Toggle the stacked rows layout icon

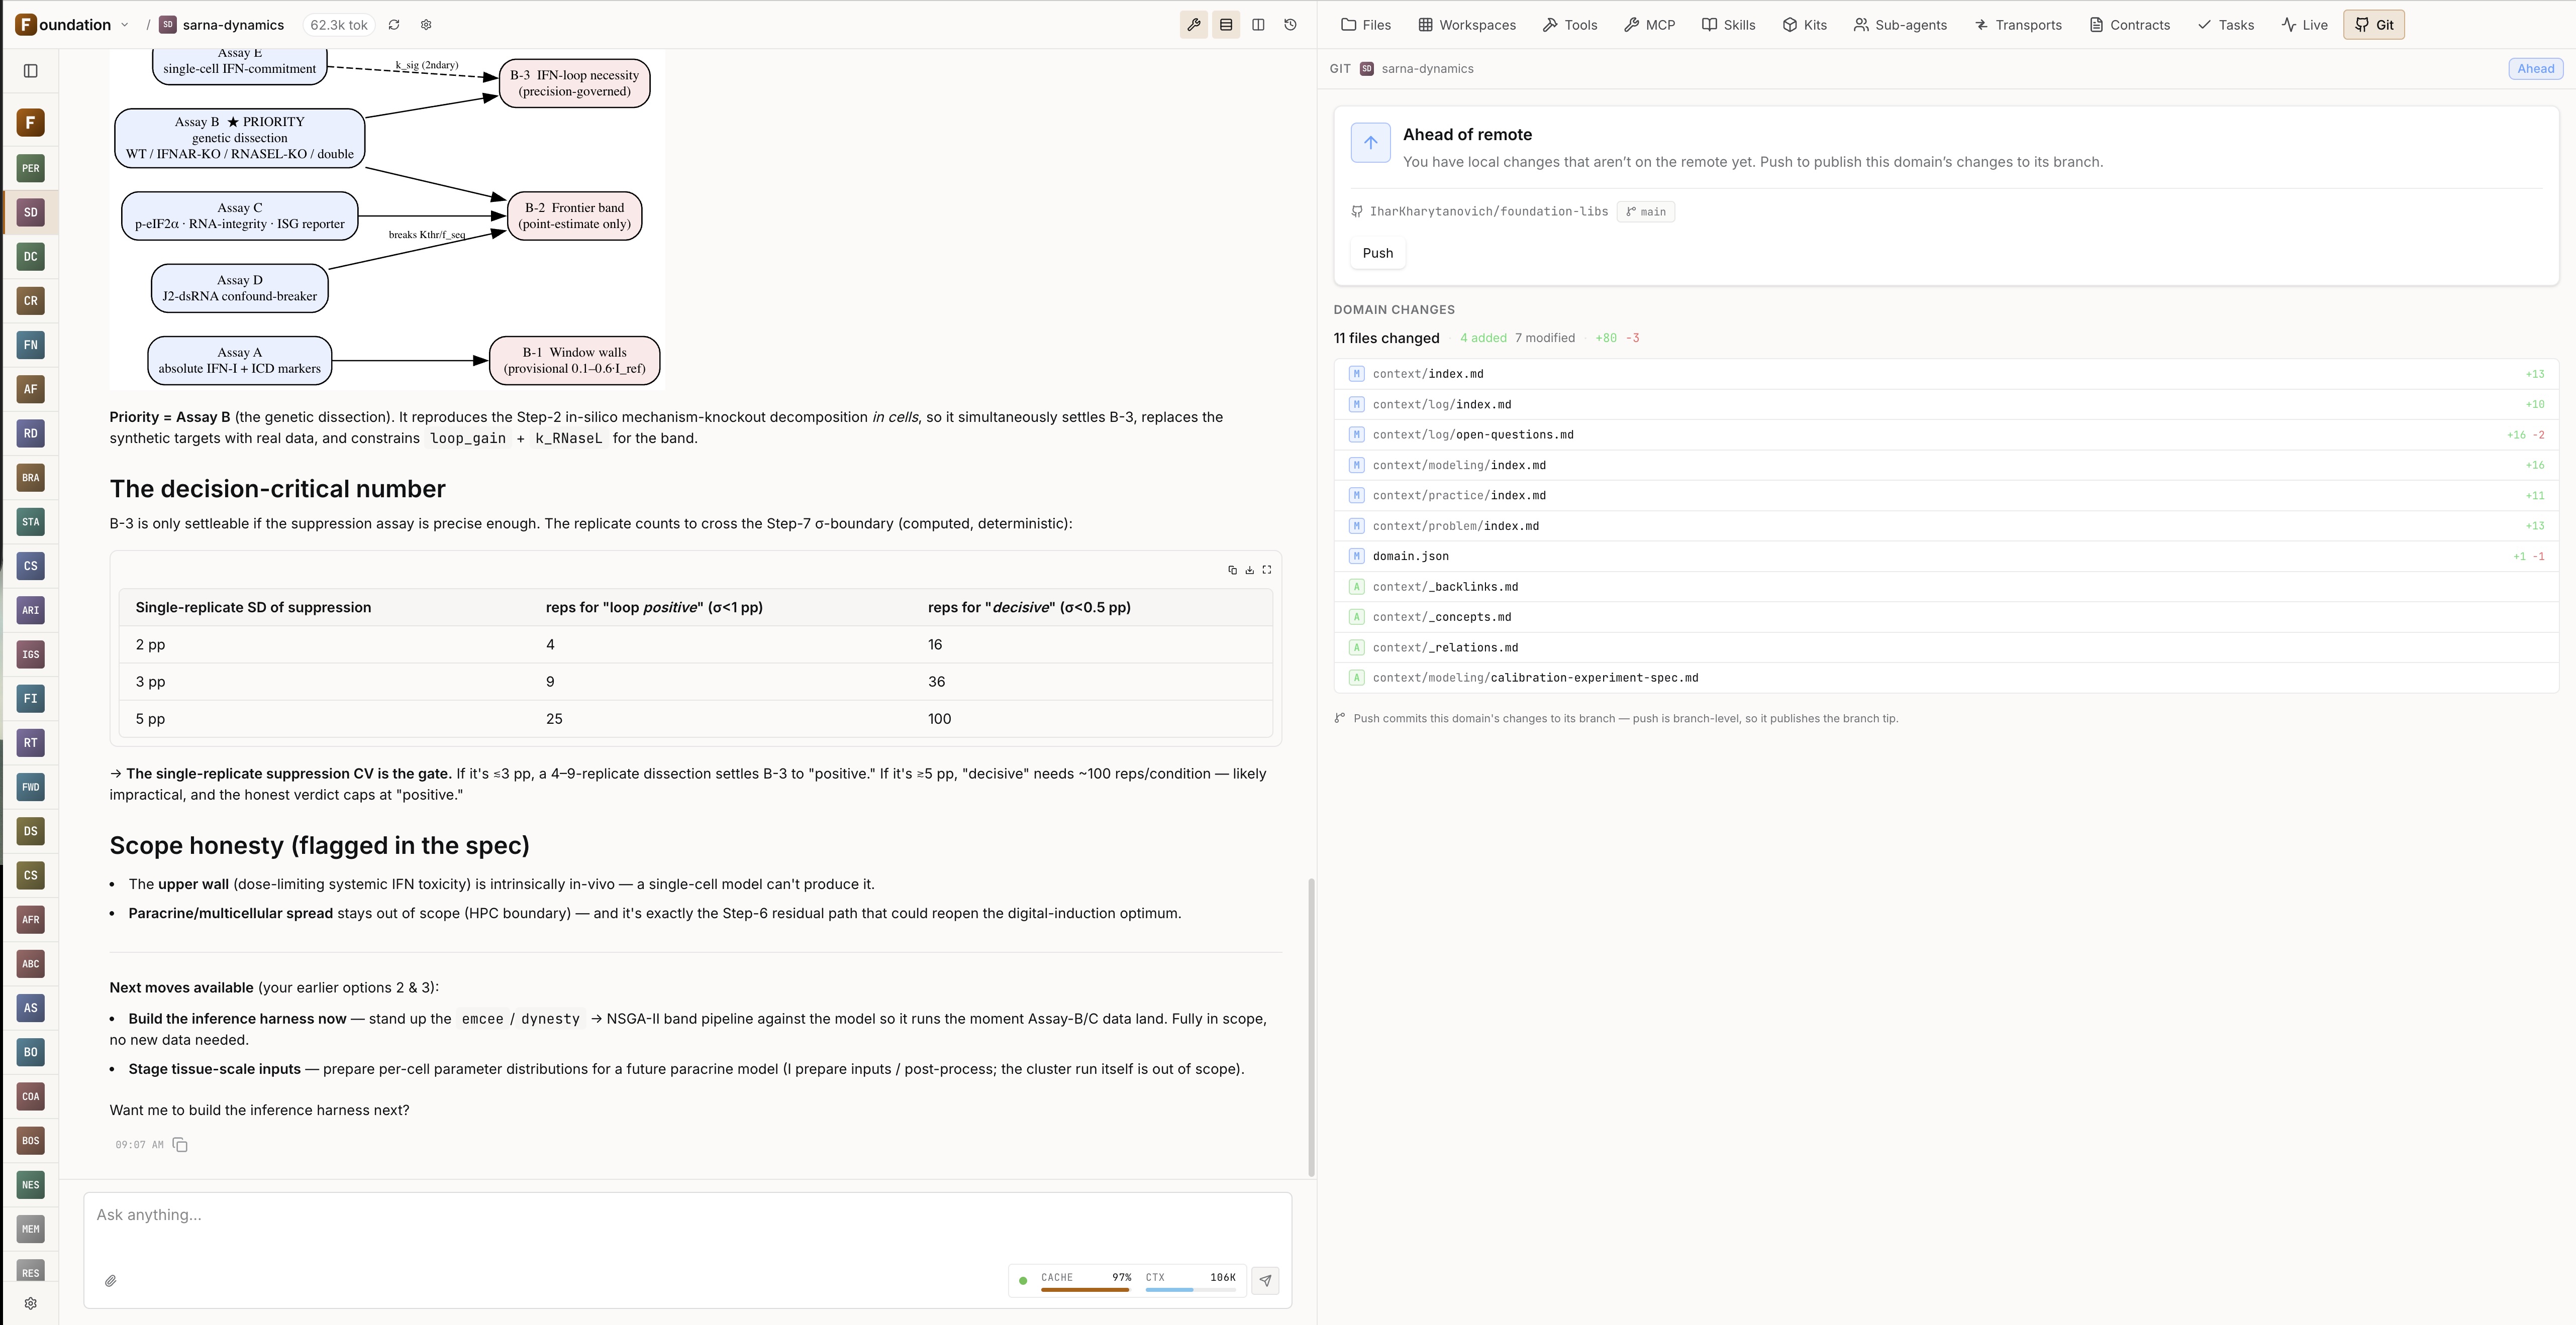click(x=1226, y=25)
